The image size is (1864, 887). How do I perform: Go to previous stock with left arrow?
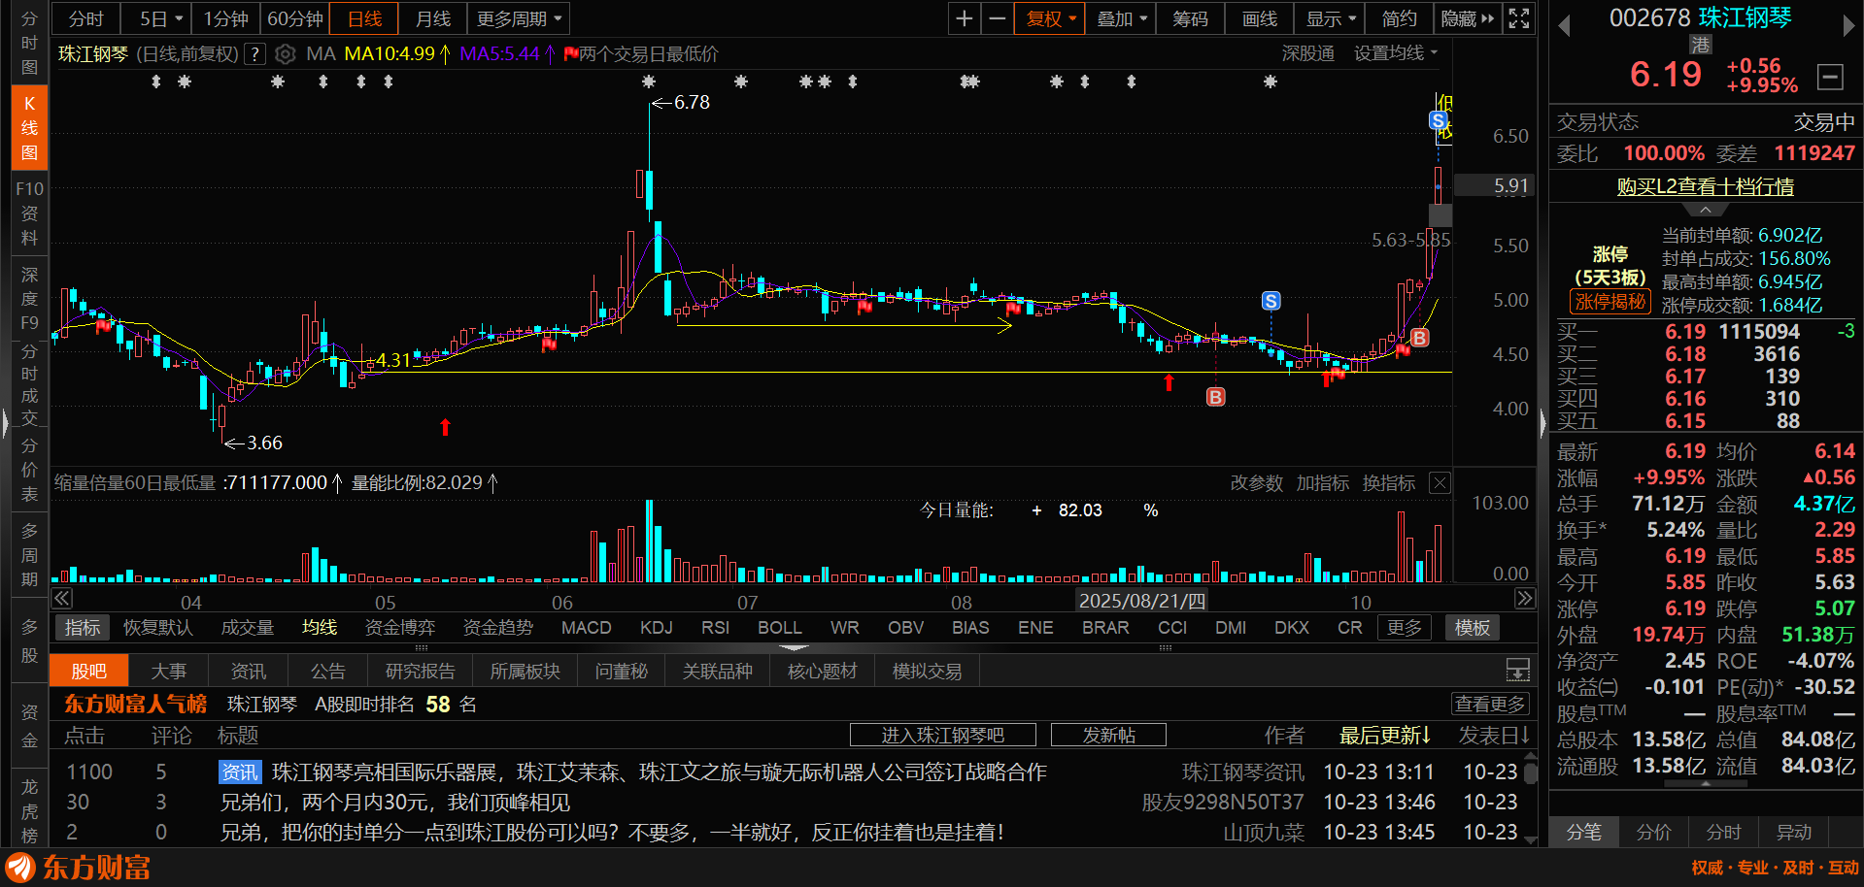click(x=1564, y=26)
